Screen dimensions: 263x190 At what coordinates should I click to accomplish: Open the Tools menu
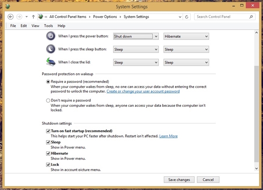click(x=48, y=26)
